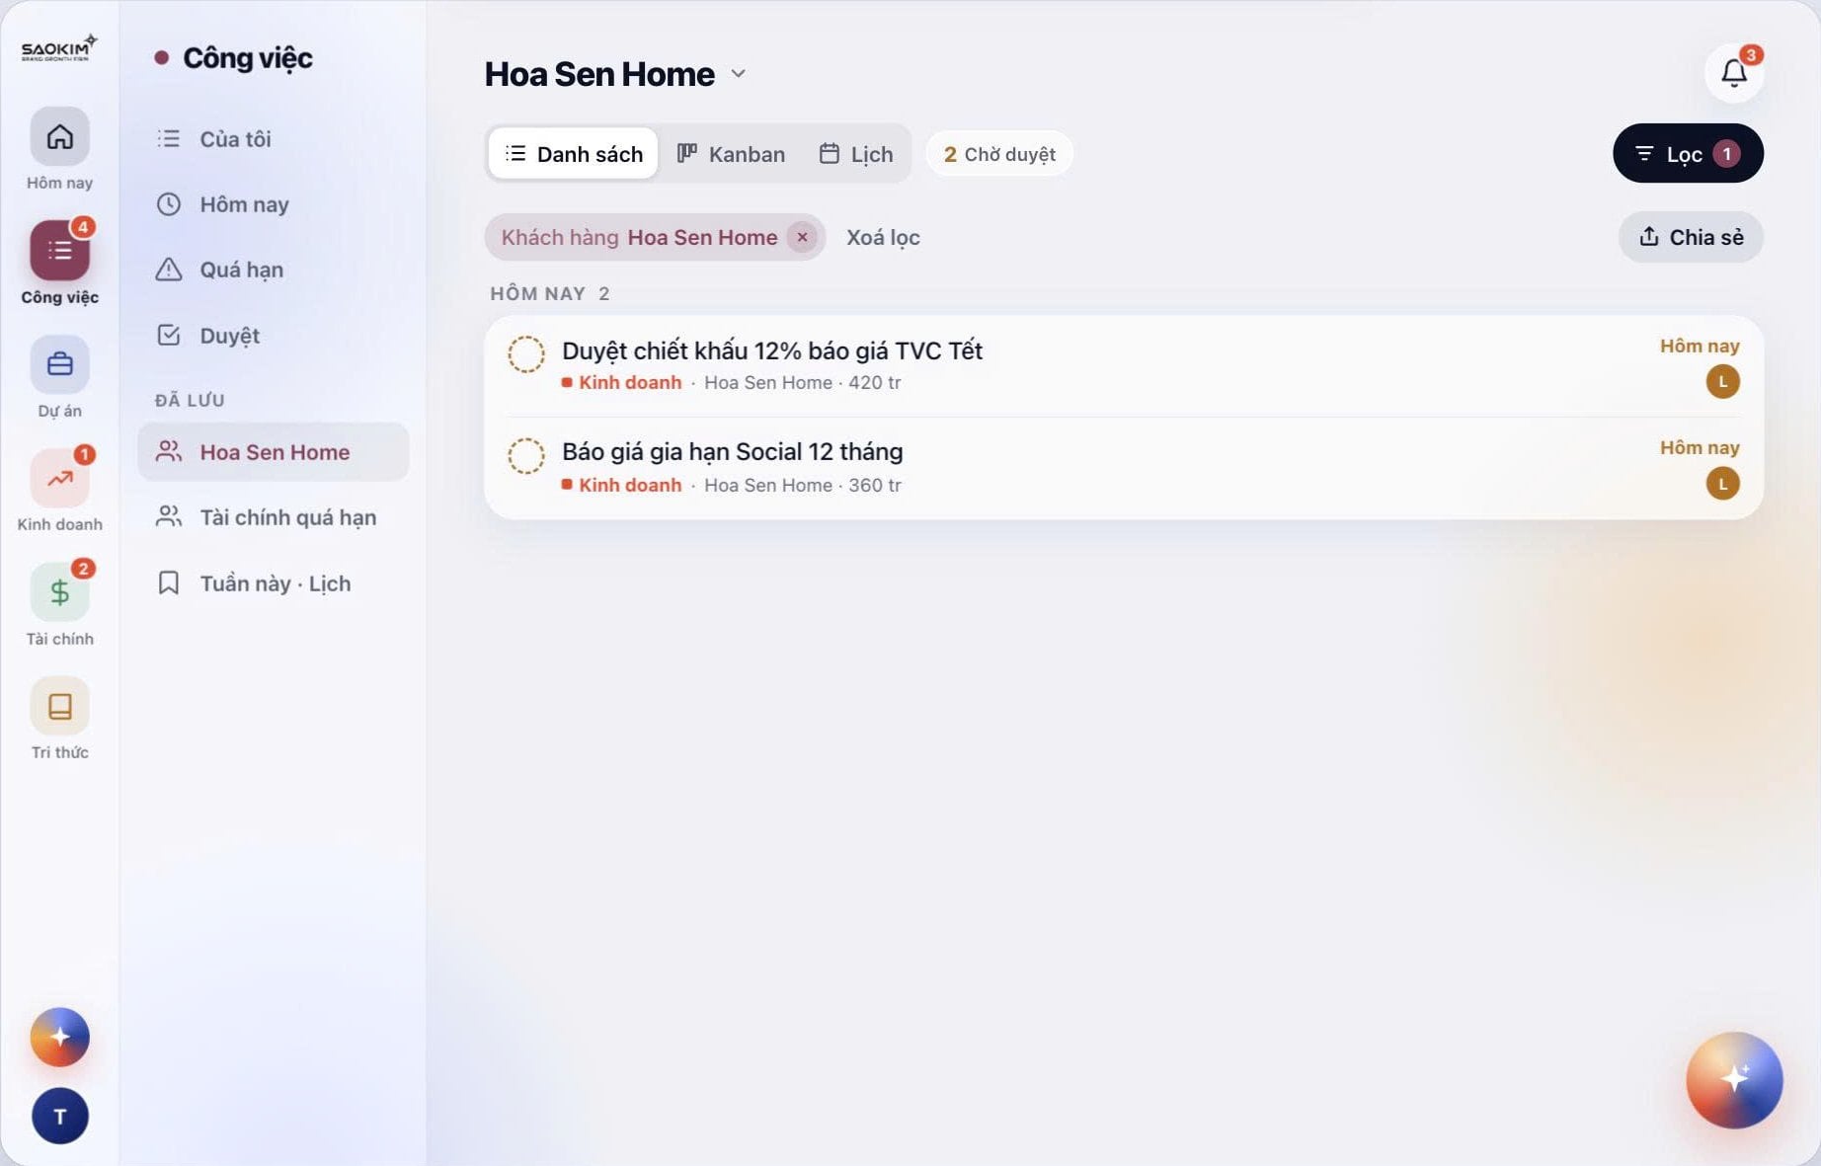Expand the Hoa Sen Home title dropdown
The height and width of the screenshot is (1166, 1821).
click(x=738, y=74)
